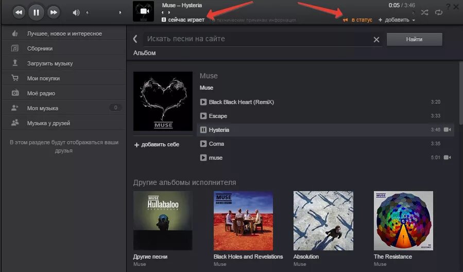The height and width of the screenshot is (272, 463).
Task: Pause 'Hysteria' via its row icon
Action: tap(203, 130)
